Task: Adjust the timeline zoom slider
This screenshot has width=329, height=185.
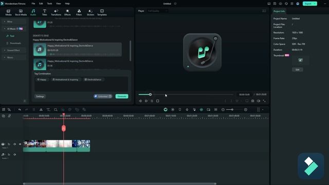Action: click(x=232, y=109)
